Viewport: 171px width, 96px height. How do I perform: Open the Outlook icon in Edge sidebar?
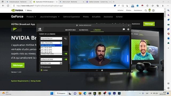168,38
